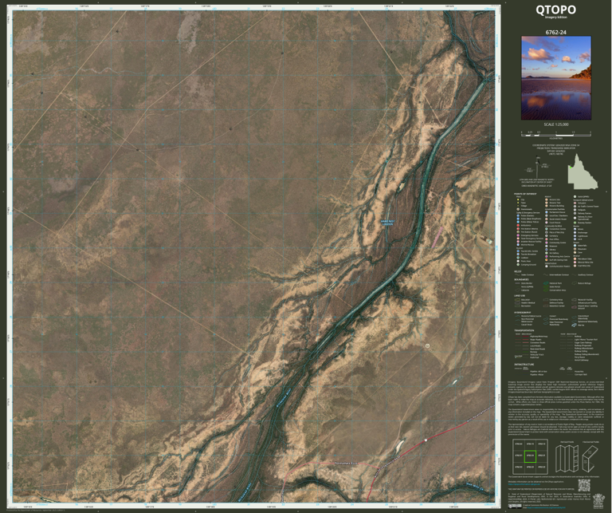This screenshot has height=513, width=612.
Task: Click the TRANSPORTATION legend heading
Action: coord(524,330)
